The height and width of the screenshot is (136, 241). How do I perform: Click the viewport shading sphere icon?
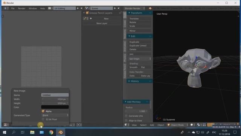pos(192,125)
